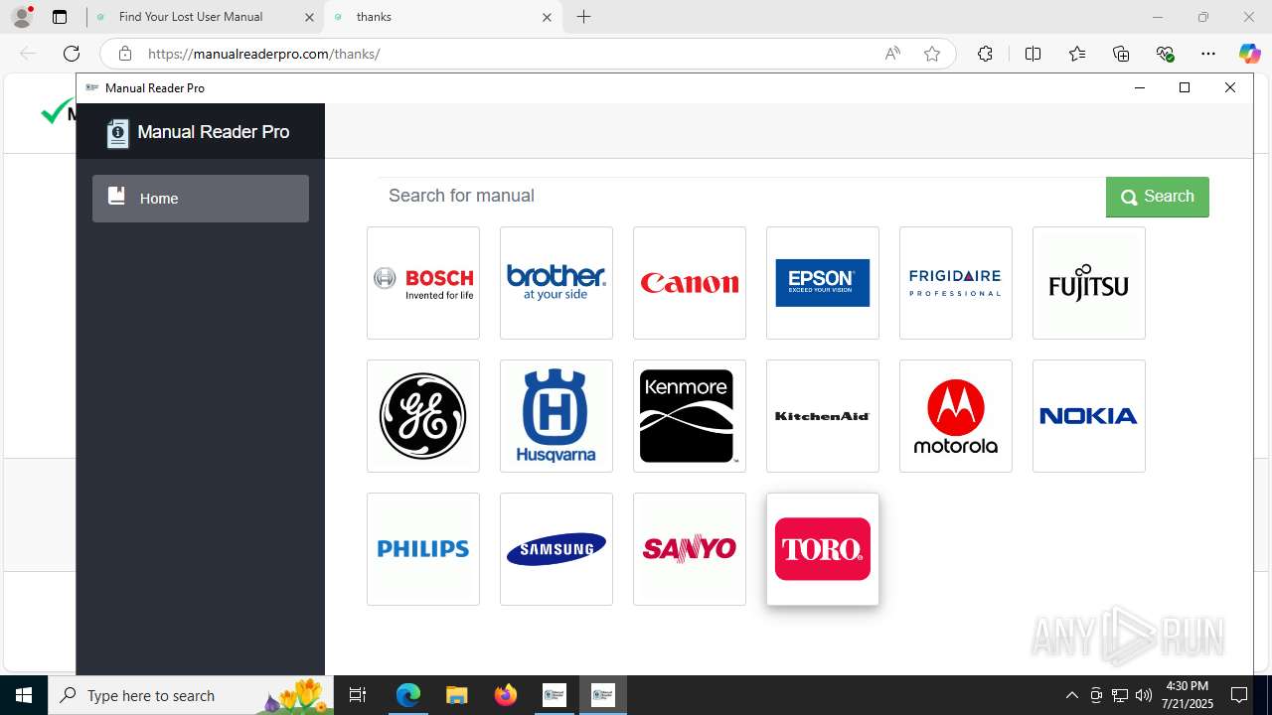Screen dimensions: 1272x715
Task: Open the Edge profile avatar
Action: tap(21, 17)
